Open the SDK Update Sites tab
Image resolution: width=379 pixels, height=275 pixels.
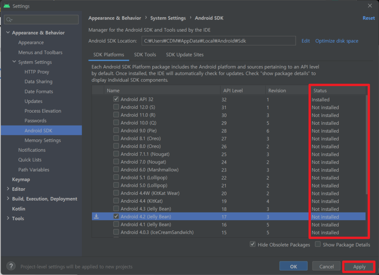pos(185,54)
